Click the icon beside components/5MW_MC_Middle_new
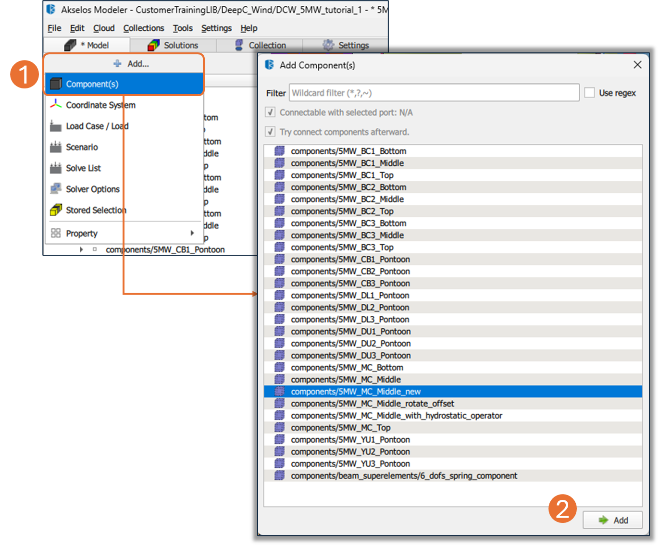This screenshot has width=659, height=546. point(279,391)
